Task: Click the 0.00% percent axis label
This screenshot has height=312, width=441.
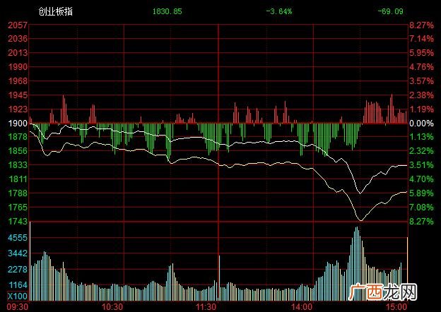Action: (421, 123)
